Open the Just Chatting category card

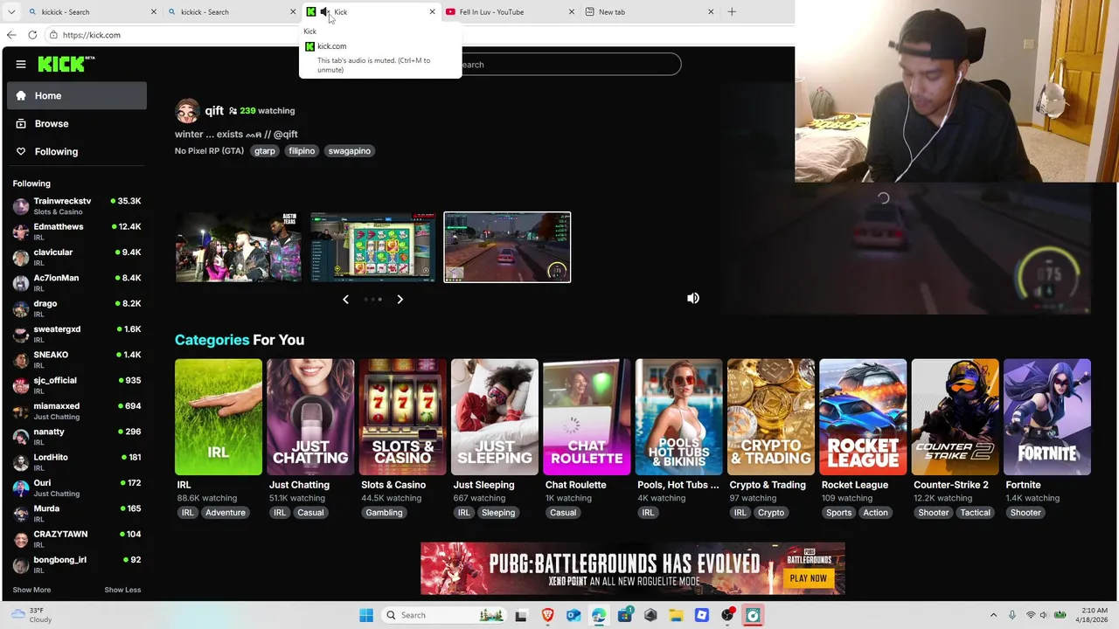click(310, 417)
